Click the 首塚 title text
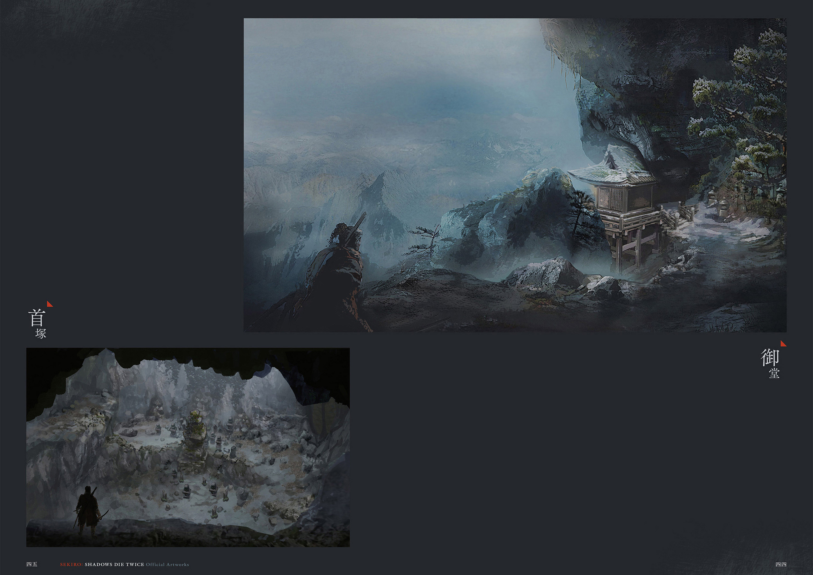813x575 pixels. tap(37, 323)
